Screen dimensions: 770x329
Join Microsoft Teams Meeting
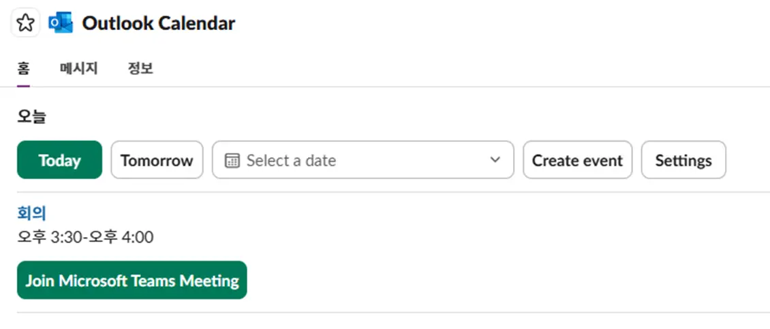pyautogui.click(x=132, y=280)
